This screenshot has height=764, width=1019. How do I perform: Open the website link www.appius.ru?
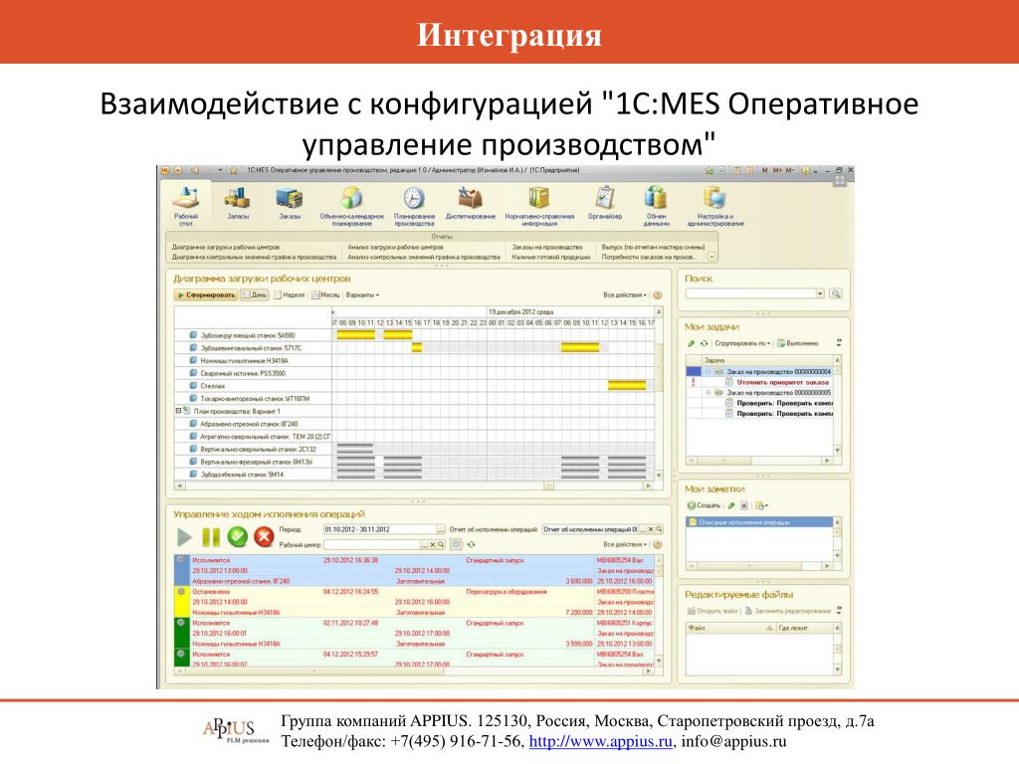click(x=600, y=741)
